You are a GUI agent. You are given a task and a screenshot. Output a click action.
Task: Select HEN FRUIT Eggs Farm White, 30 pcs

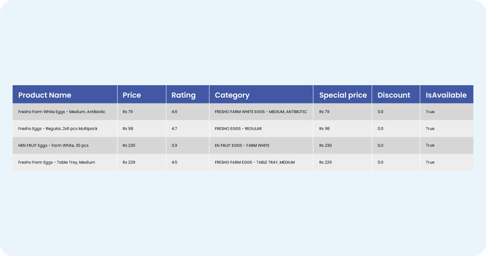click(53, 145)
